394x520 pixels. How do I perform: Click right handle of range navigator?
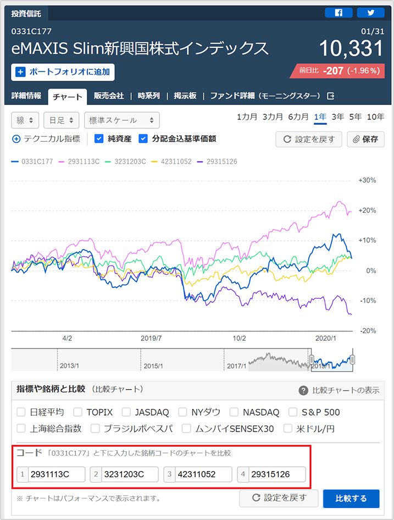(353, 359)
